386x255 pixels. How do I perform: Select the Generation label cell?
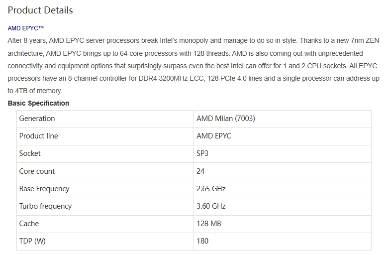[105, 119]
